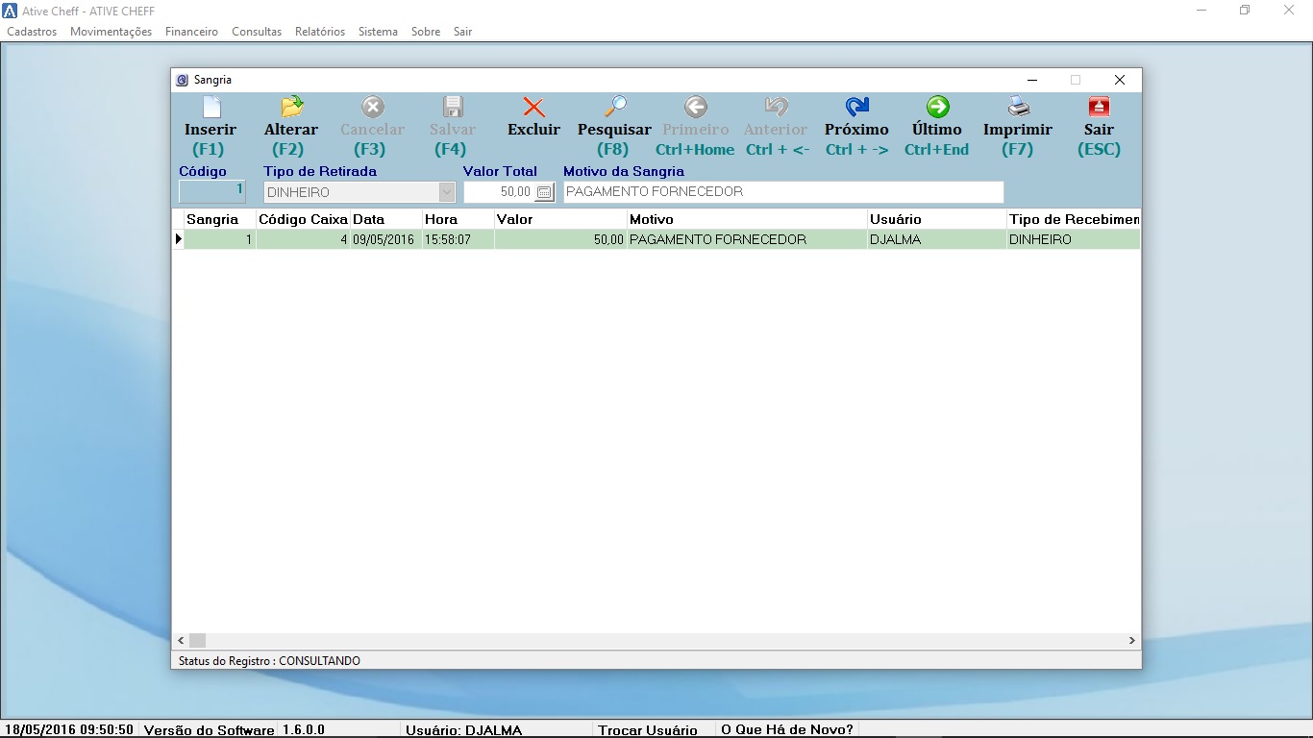The height and width of the screenshot is (738, 1313).
Task: Open Pesquisar (F8) magnifier search
Action: [x=615, y=107]
